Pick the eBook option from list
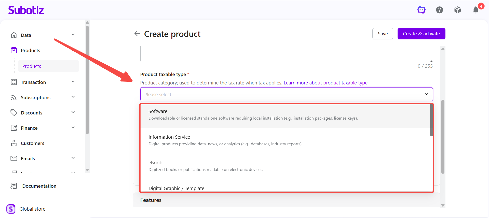 [285, 166]
